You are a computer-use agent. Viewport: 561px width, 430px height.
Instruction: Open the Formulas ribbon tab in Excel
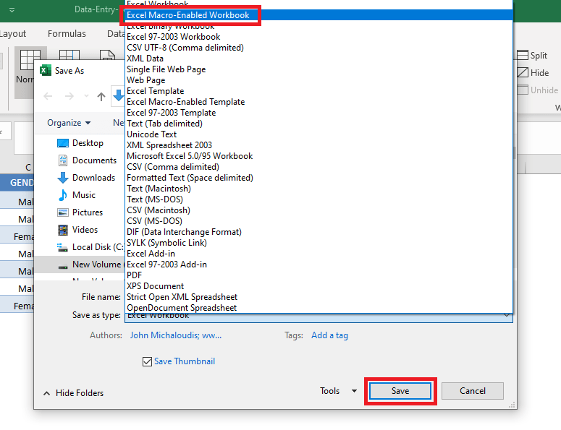[x=67, y=33]
